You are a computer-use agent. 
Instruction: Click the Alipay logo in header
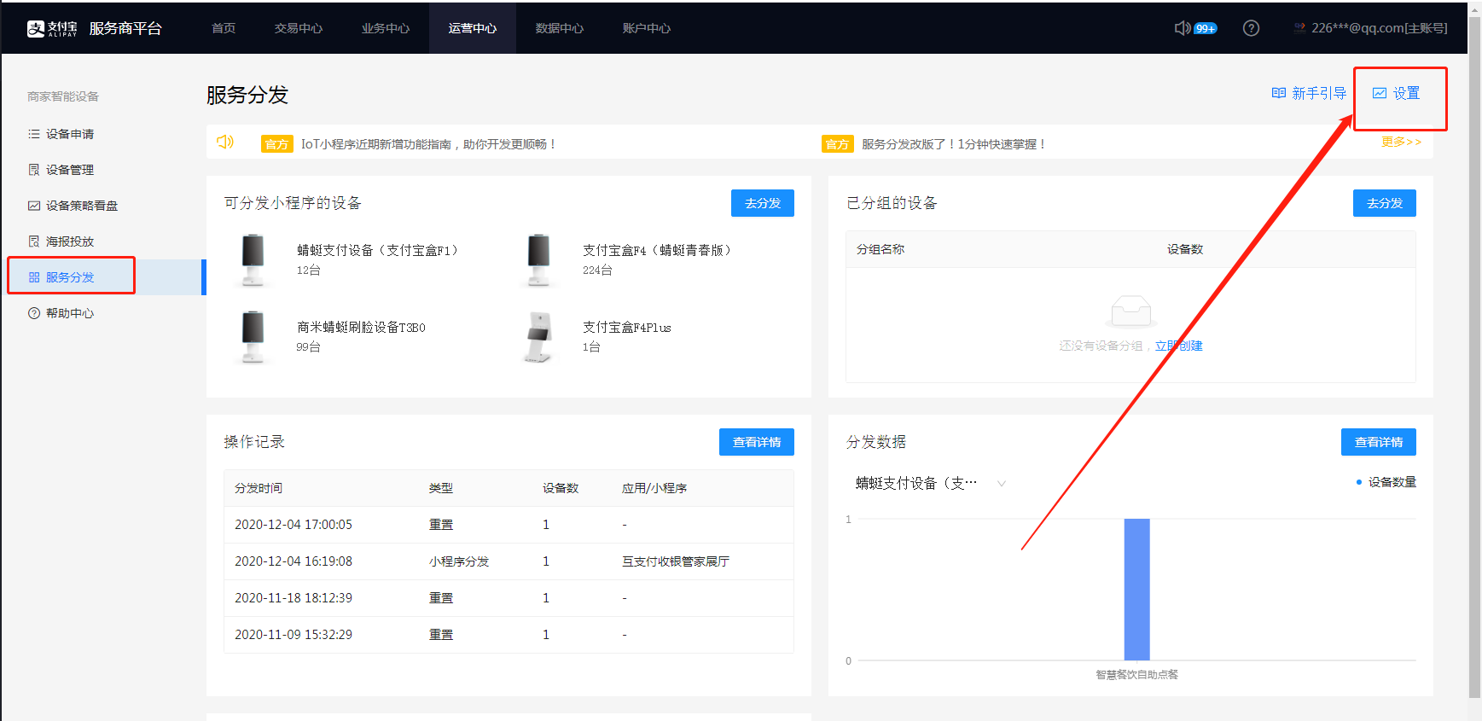[52, 28]
